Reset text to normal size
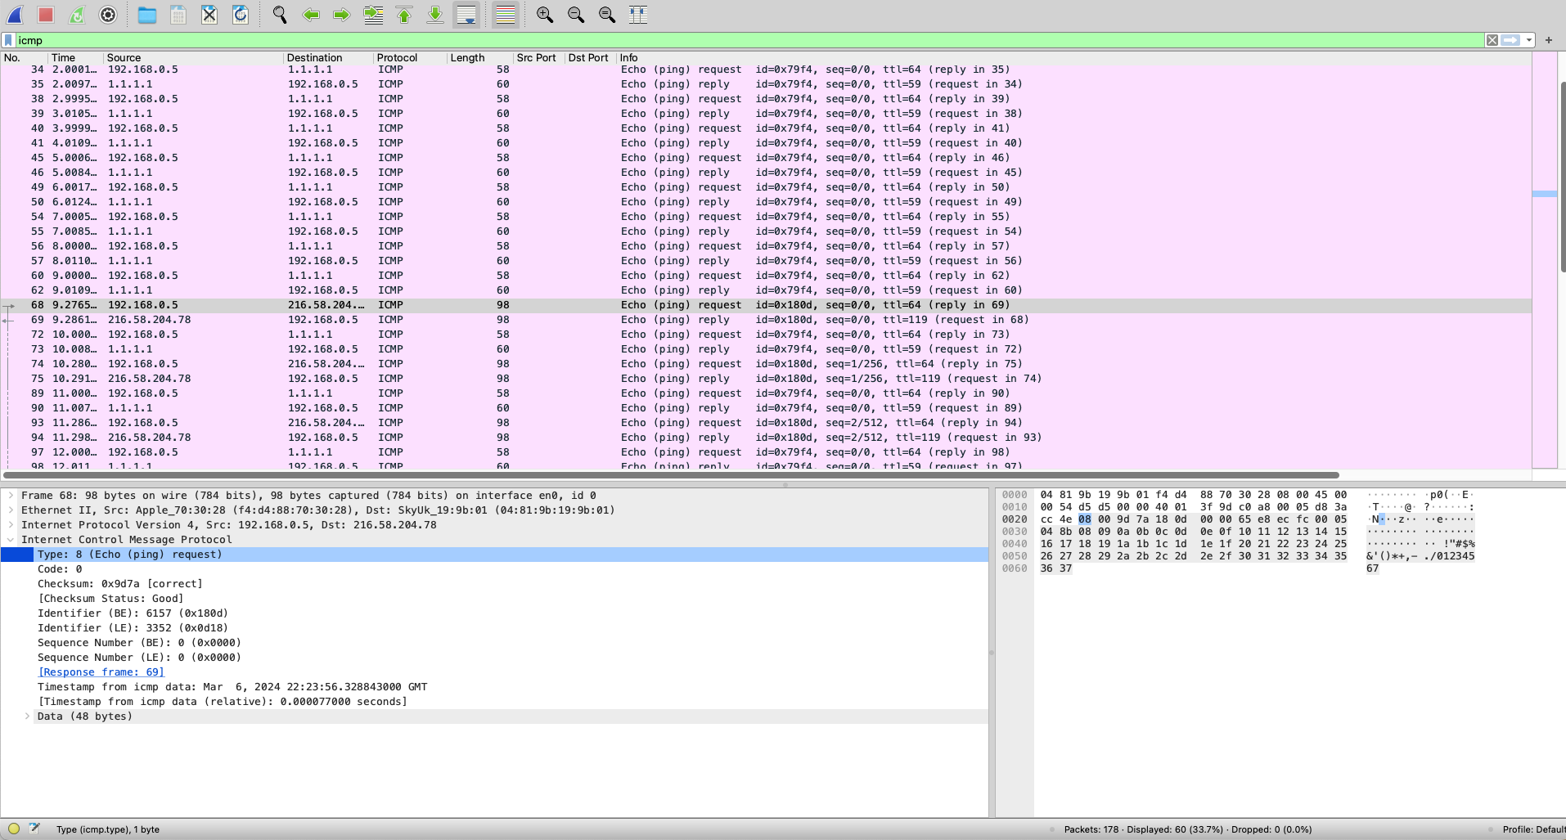 [x=607, y=15]
